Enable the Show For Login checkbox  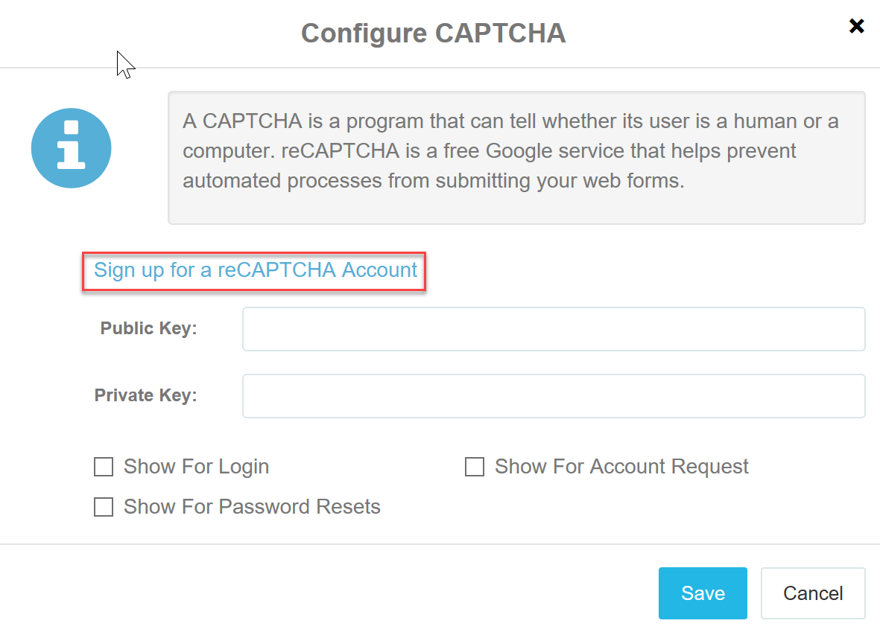104,466
